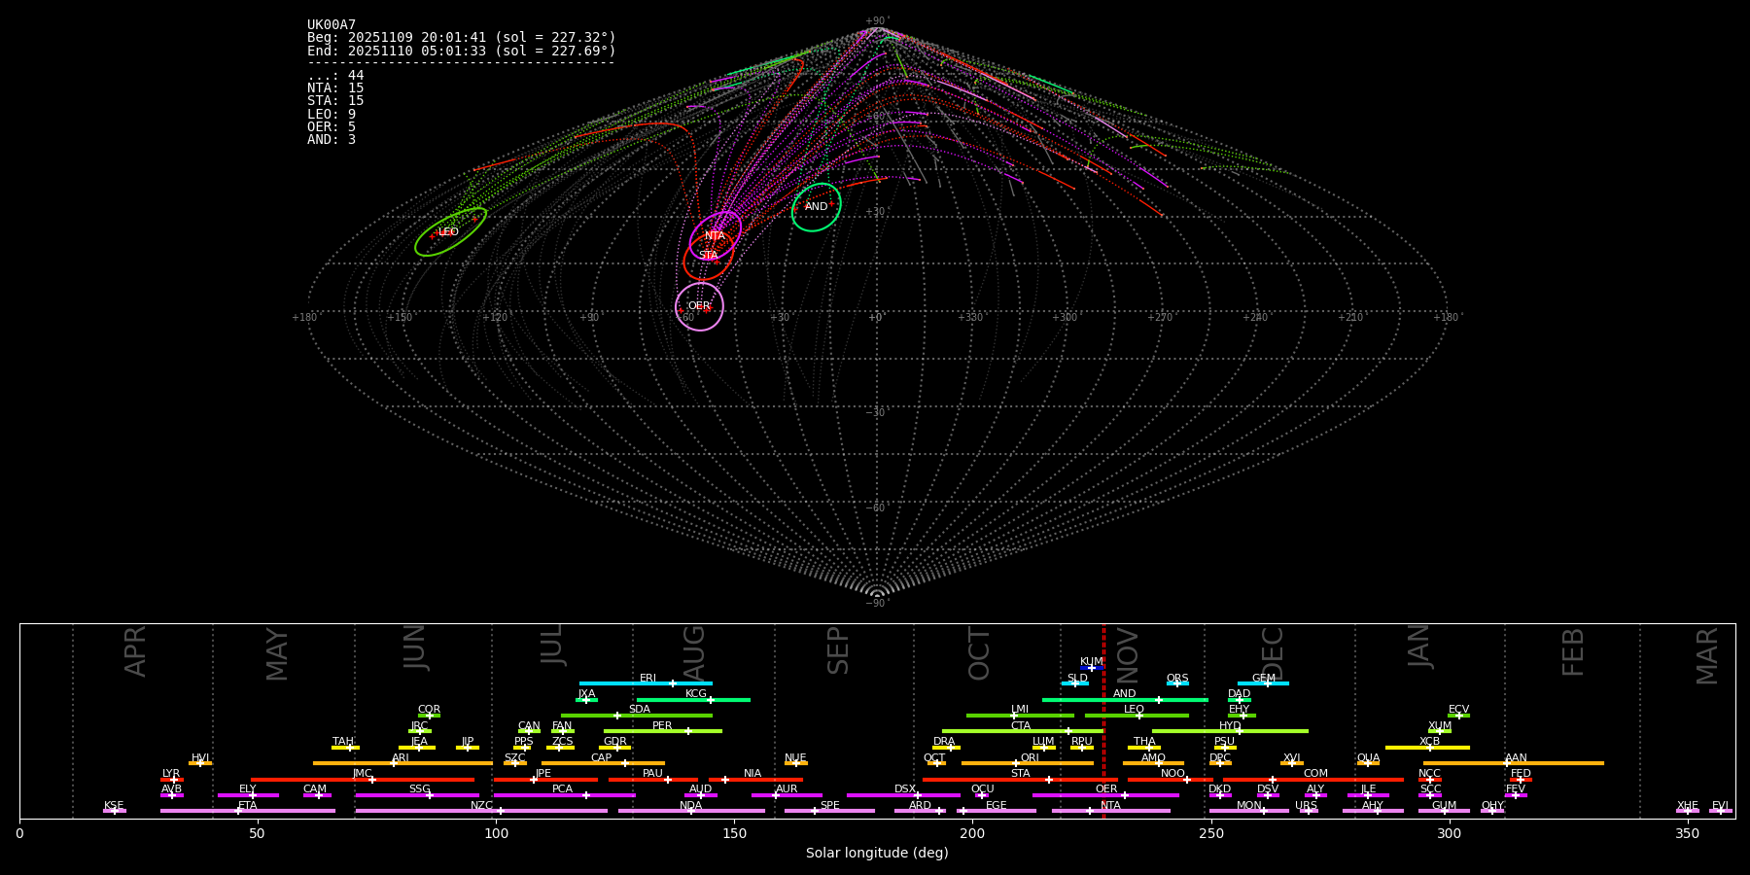This screenshot has height=875, width=1750.
Task: Click the AUG month label
Action: (x=694, y=653)
